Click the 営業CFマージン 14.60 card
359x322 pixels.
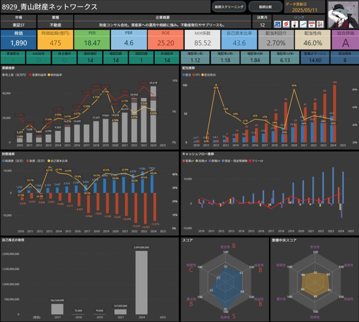pos(315,58)
